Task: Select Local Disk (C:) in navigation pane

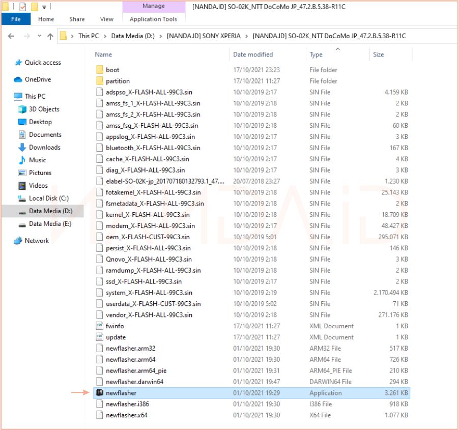Action: click(48, 198)
